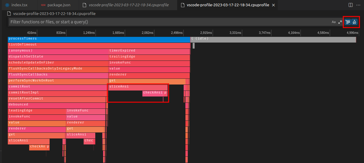Click the 416ms time marker
364x163 pixels.
pyautogui.click(x=32, y=33)
